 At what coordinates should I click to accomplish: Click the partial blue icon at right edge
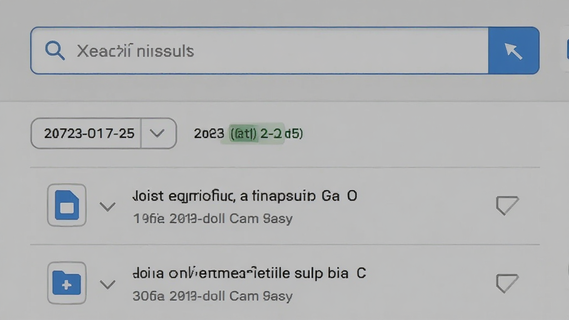coord(567,49)
